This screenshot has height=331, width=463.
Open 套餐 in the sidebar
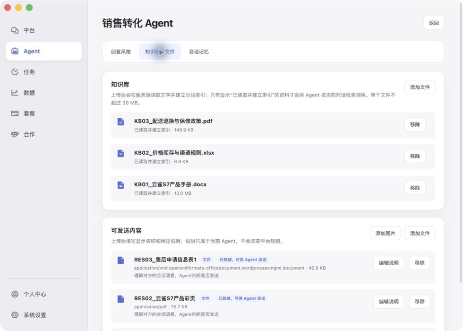click(43, 113)
